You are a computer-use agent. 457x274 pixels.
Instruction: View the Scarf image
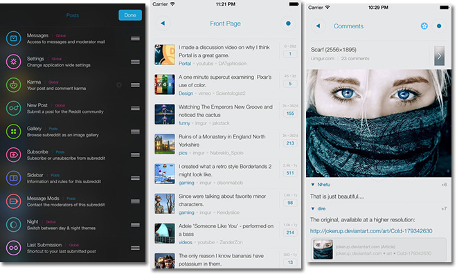[x=379, y=123]
